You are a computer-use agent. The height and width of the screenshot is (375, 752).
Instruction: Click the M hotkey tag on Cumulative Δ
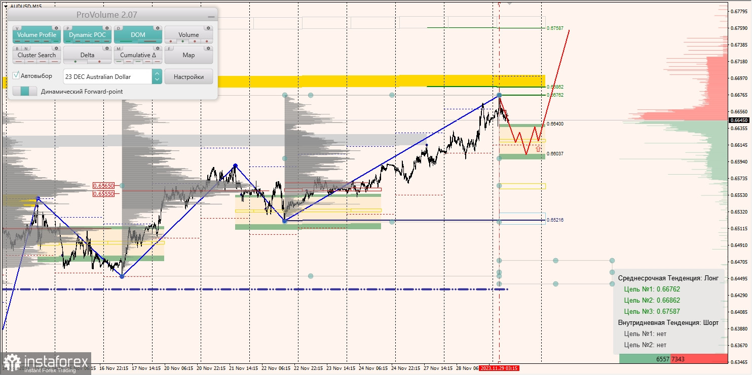click(x=119, y=49)
